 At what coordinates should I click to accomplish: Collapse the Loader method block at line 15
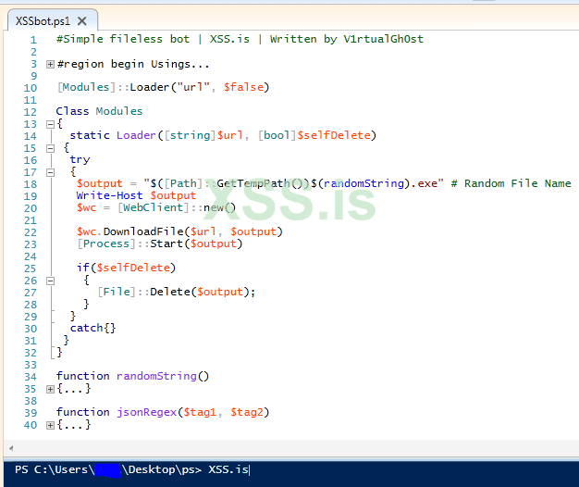(x=50, y=148)
